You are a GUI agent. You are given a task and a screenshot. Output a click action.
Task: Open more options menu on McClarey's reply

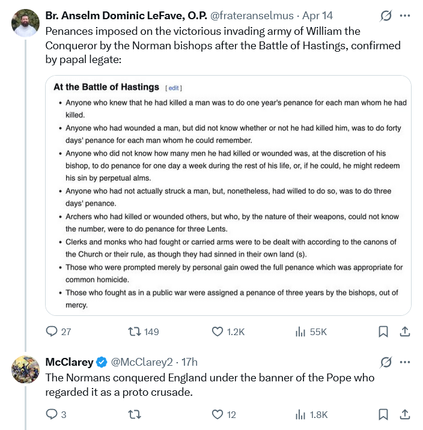point(405,362)
